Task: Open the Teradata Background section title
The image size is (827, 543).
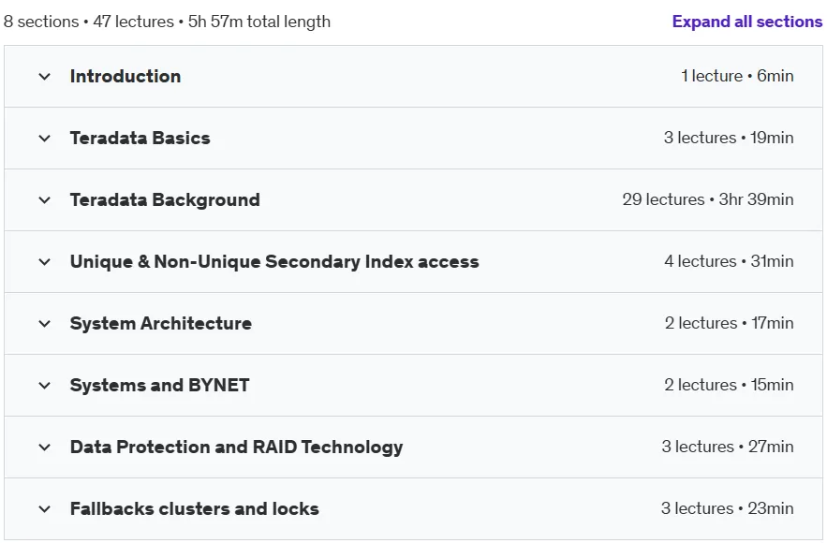Action: click(165, 199)
